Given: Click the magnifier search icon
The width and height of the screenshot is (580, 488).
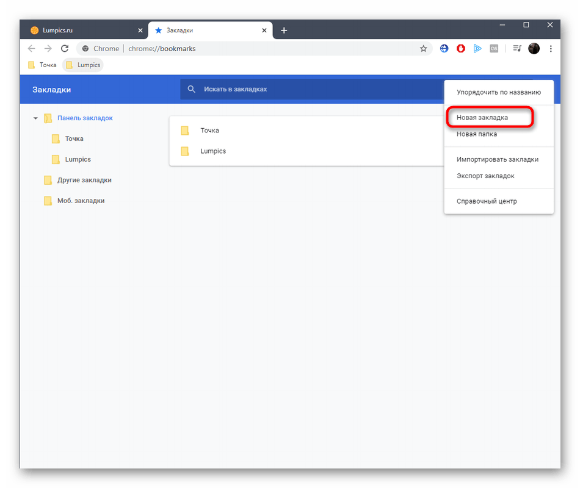Looking at the screenshot, I should click(191, 89).
